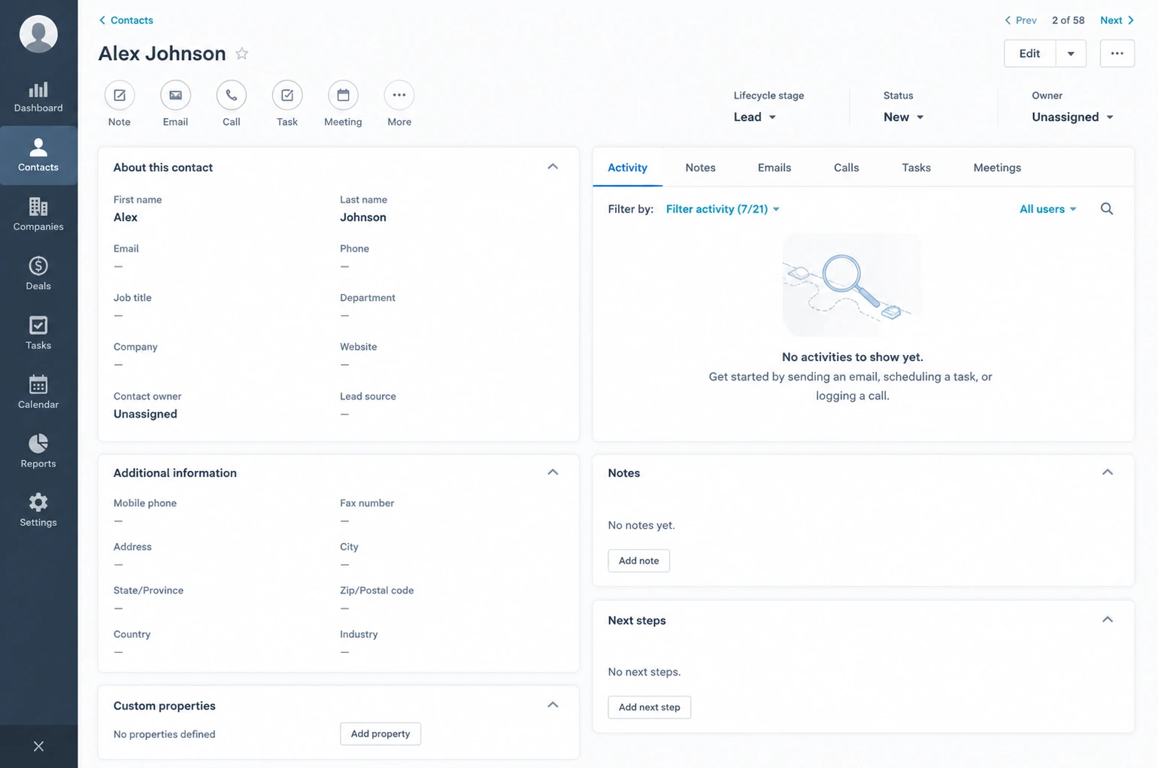Screen dimensions: 1158x768
Task: Collapse the About this contact section
Action: (x=553, y=167)
